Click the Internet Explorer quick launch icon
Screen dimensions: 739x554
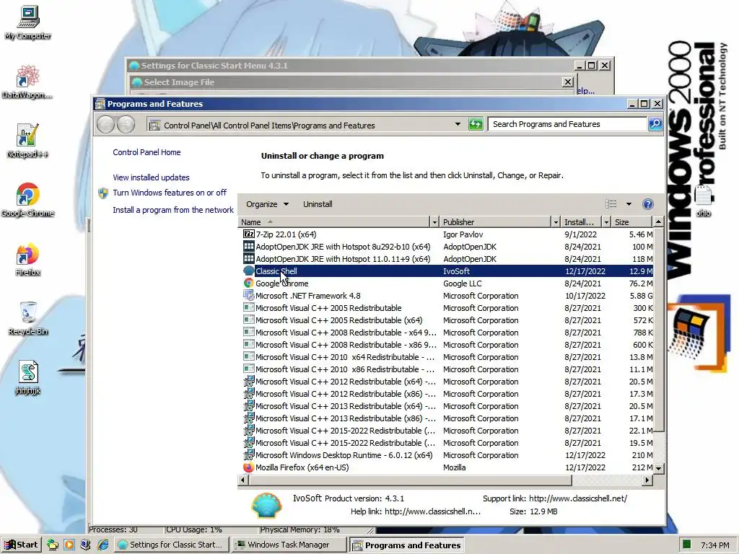tap(102, 545)
